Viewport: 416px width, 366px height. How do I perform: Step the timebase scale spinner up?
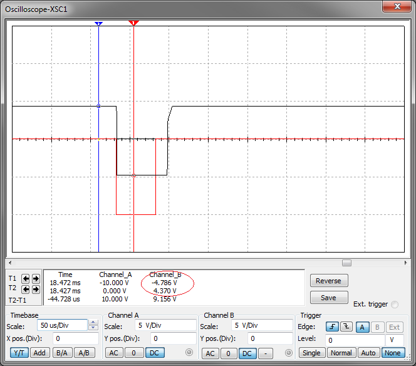93,323
